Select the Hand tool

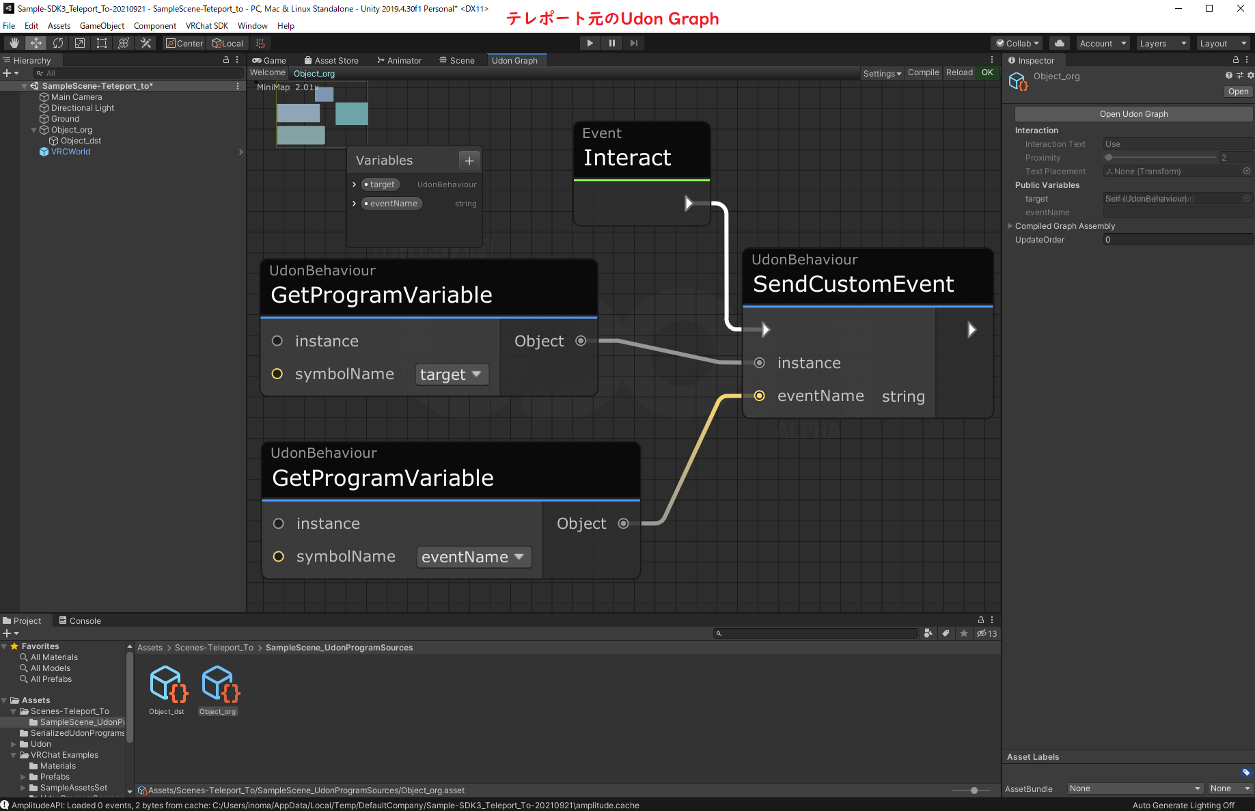[x=14, y=42]
